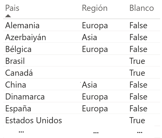Click the Pais column header

pos(12,8)
